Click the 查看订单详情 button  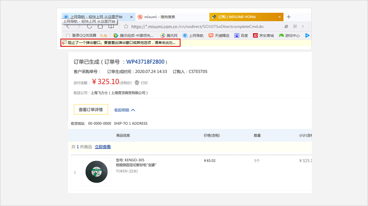[91, 110]
